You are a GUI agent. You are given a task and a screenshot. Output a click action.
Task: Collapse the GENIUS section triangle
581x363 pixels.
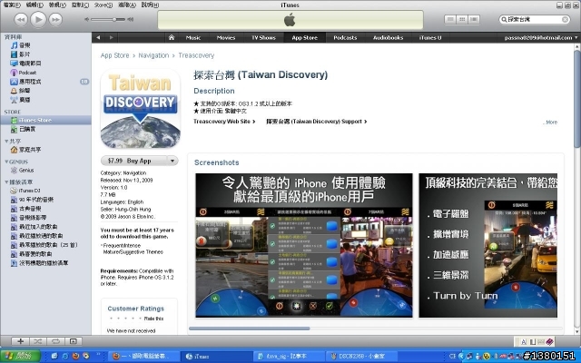[6, 162]
